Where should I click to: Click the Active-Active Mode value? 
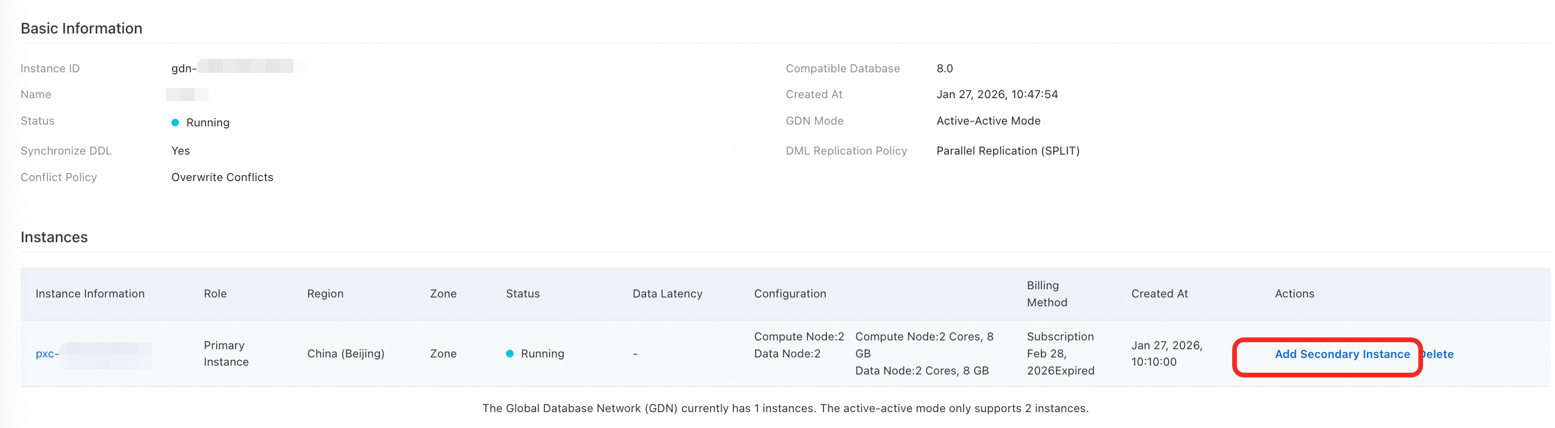[988, 121]
